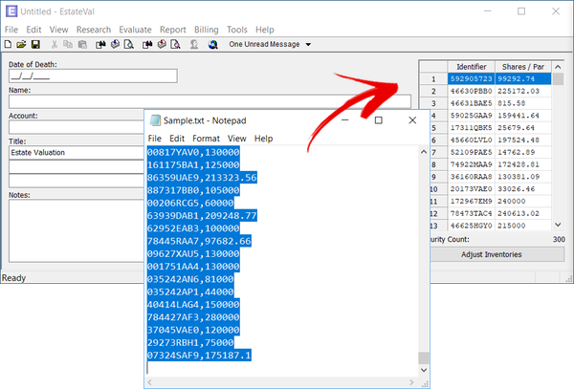Open the Research menu

[94, 30]
